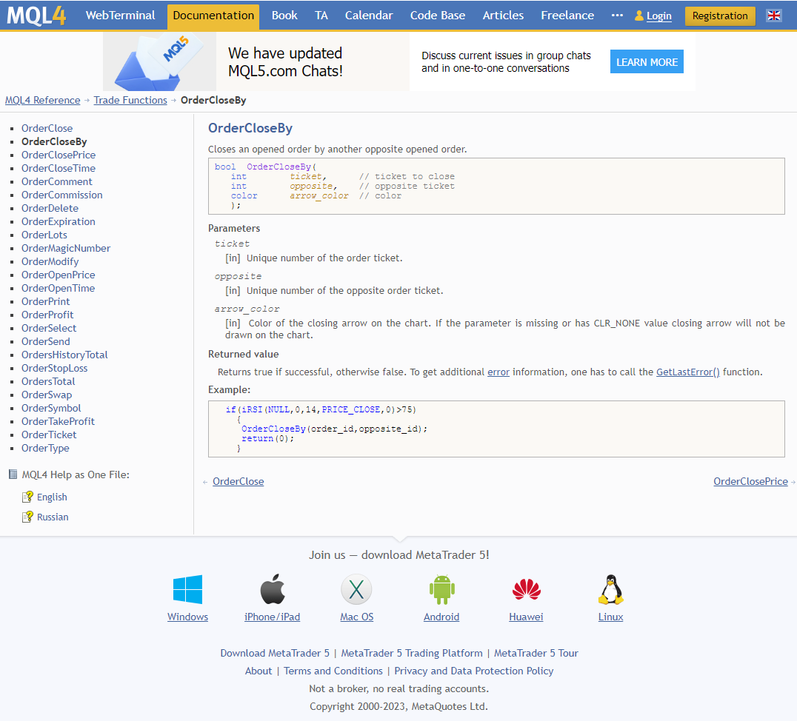Open the iPhone/iPad Apple icon
The image size is (797, 721).
(273, 589)
